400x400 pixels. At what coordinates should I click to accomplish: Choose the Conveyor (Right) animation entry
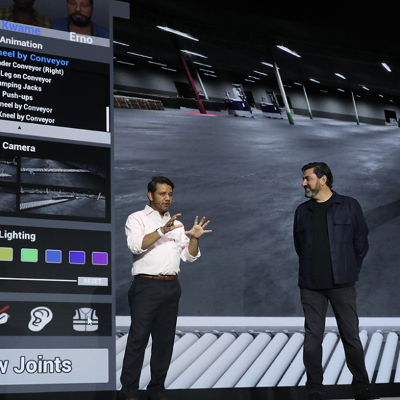click(x=32, y=69)
